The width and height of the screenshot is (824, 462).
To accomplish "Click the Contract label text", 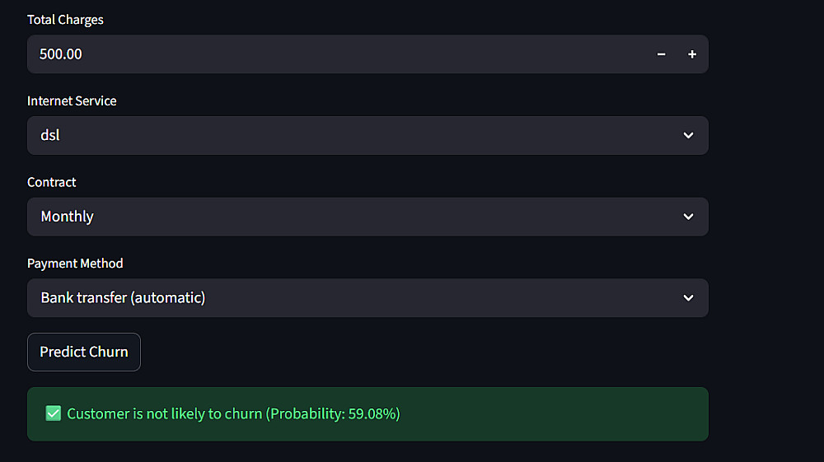I will pos(52,182).
